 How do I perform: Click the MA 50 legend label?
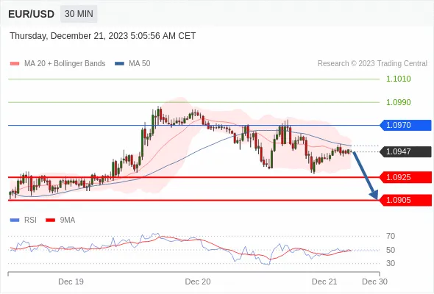tap(140, 64)
